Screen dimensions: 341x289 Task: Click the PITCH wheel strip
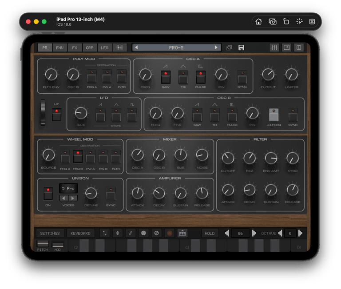[43, 244]
